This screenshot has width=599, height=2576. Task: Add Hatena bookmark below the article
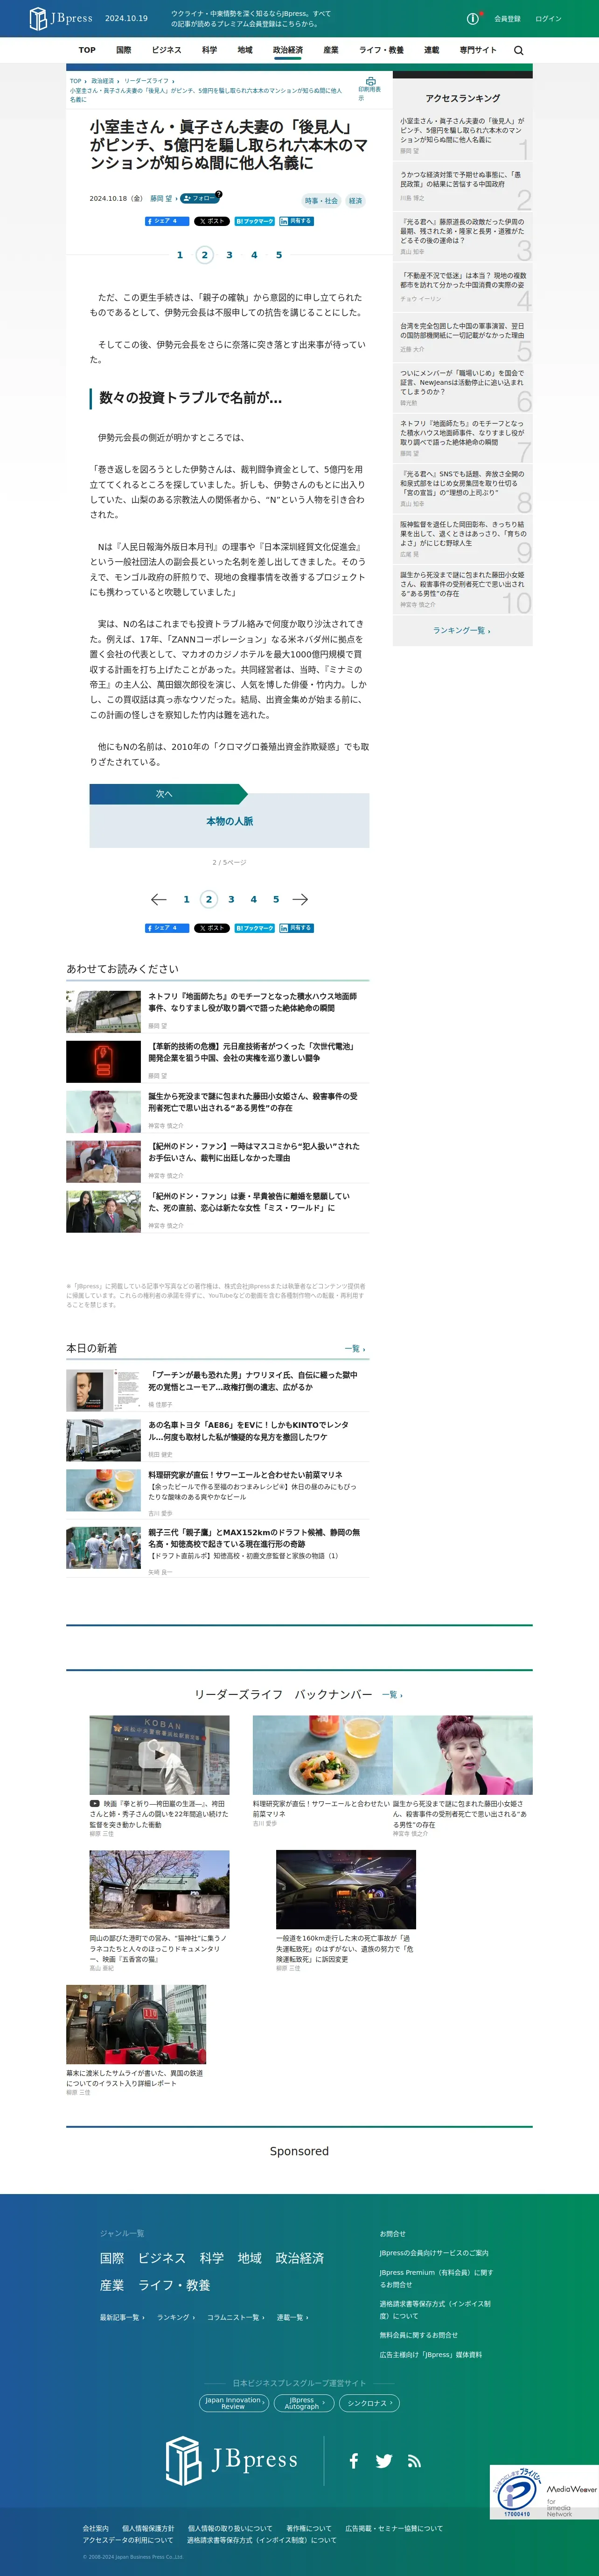tap(255, 928)
